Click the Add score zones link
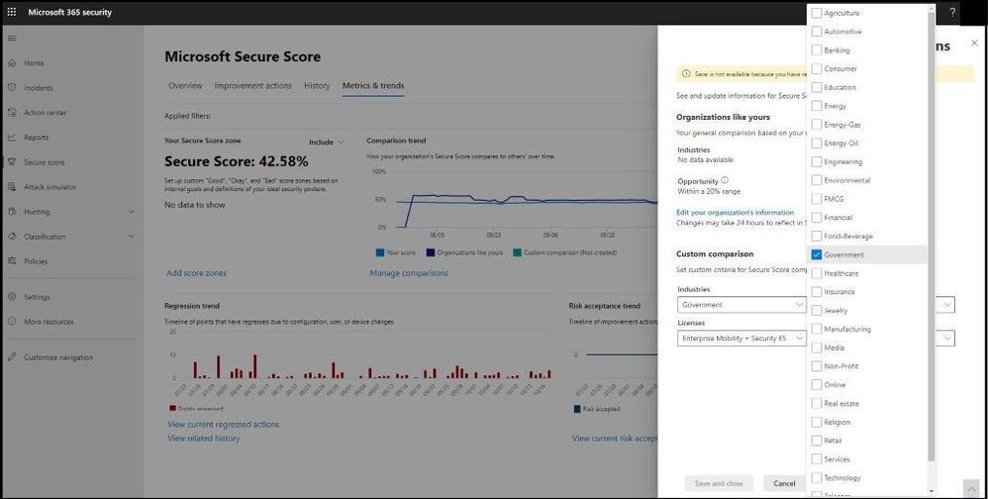This screenshot has height=499, width=988. click(196, 273)
